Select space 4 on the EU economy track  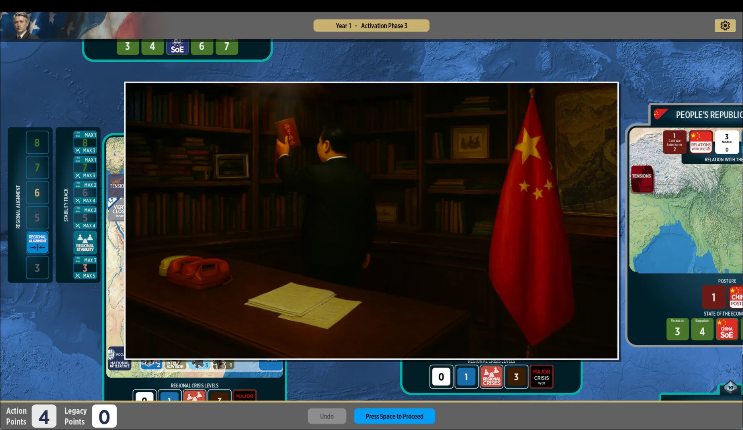152,46
